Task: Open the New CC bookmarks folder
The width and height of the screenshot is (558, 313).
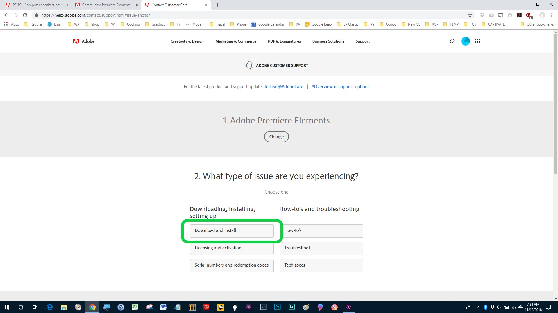Action: [x=411, y=24]
